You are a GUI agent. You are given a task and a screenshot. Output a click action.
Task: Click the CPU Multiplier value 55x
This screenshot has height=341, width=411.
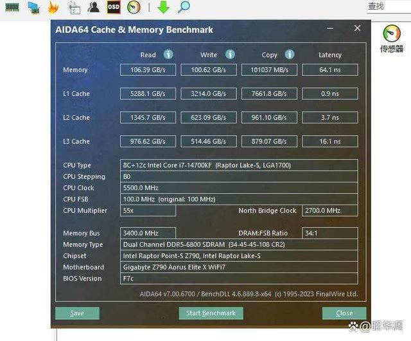[x=148, y=210]
